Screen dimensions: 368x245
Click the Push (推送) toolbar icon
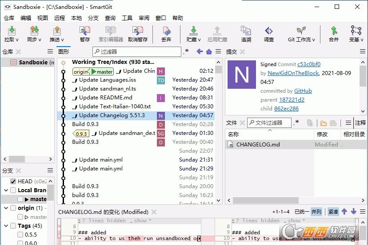(x=57, y=31)
